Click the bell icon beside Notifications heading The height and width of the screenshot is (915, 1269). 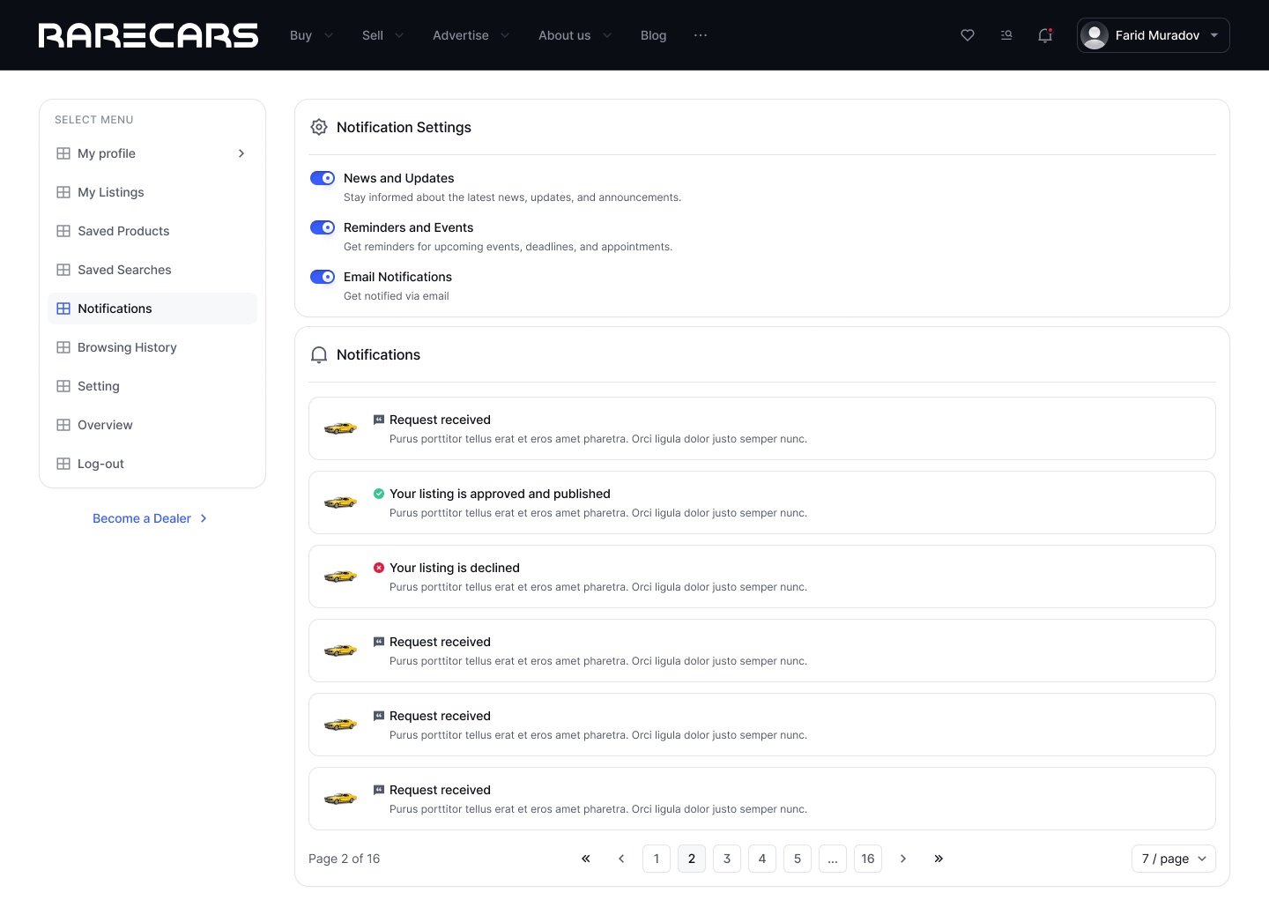(319, 354)
